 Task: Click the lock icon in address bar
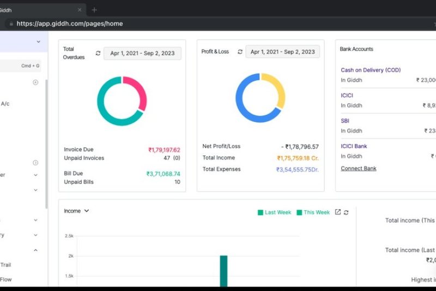[11, 23]
